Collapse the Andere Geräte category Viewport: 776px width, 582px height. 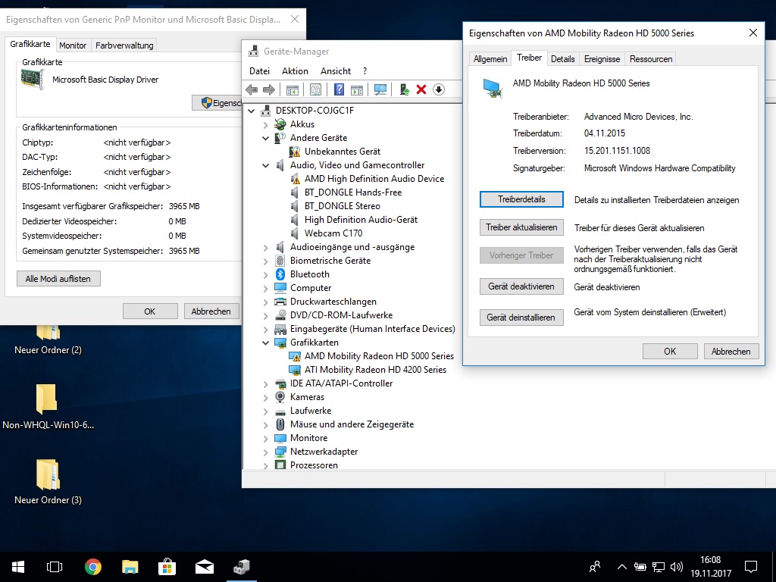tap(266, 138)
